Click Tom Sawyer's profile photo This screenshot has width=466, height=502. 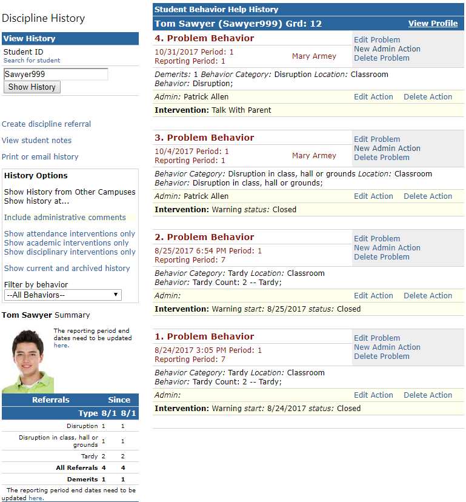(x=28, y=361)
